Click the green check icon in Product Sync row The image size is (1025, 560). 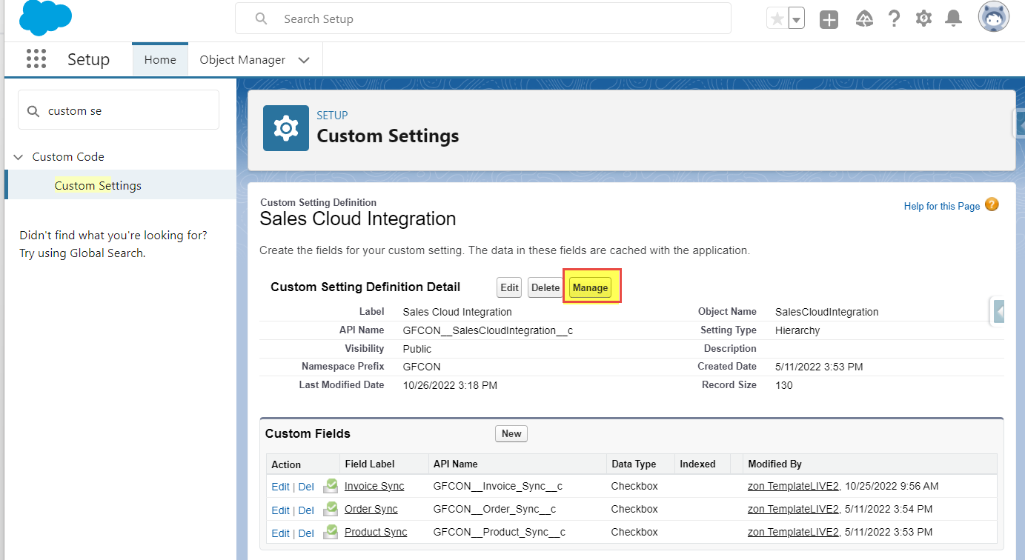tap(331, 532)
